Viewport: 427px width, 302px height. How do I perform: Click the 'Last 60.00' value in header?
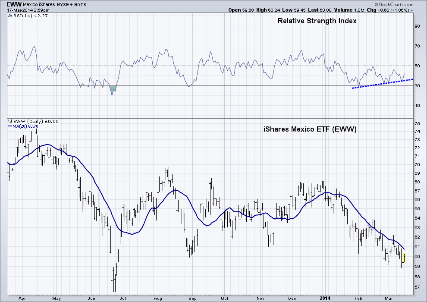(320, 10)
